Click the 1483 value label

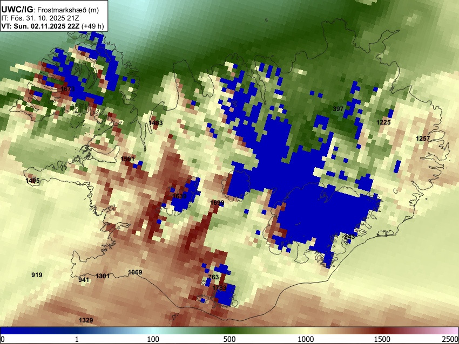point(156,123)
